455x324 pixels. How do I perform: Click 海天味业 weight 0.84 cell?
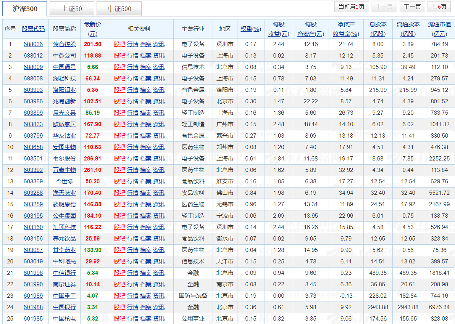[x=251, y=193]
